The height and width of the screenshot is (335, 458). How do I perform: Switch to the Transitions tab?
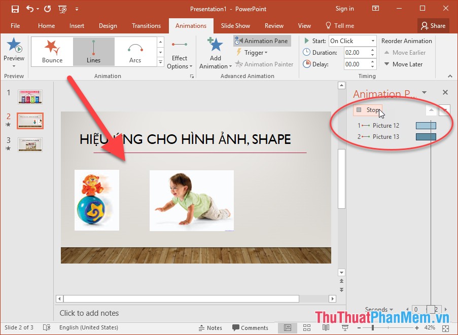(146, 25)
